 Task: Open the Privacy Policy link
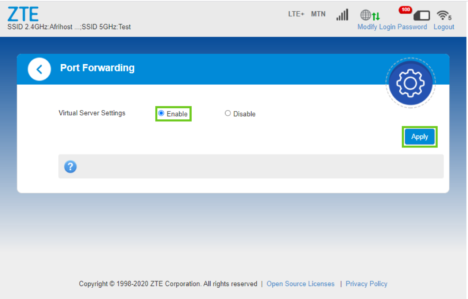click(366, 284)
